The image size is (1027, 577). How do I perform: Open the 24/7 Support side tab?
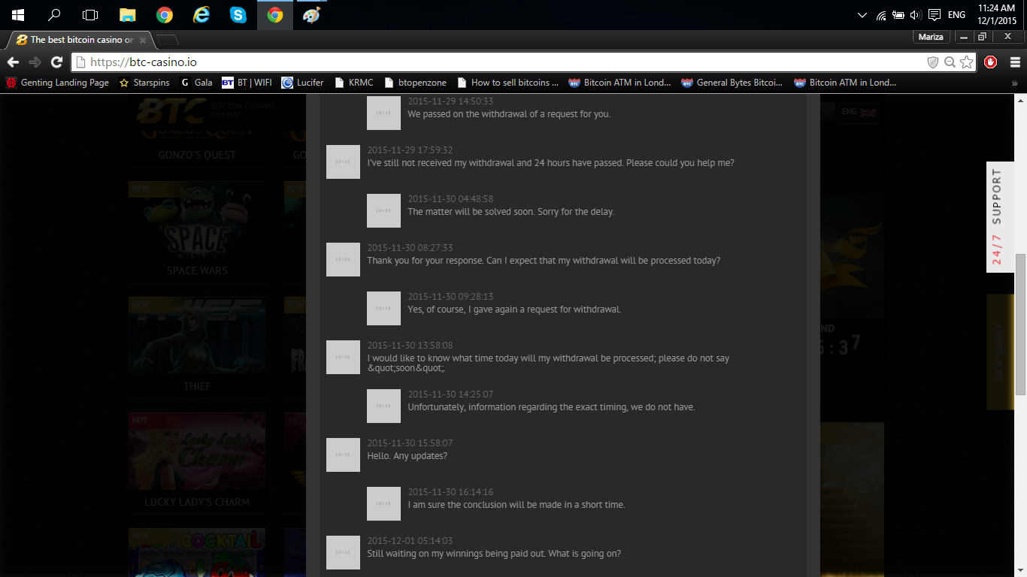tap(1000, 217)
